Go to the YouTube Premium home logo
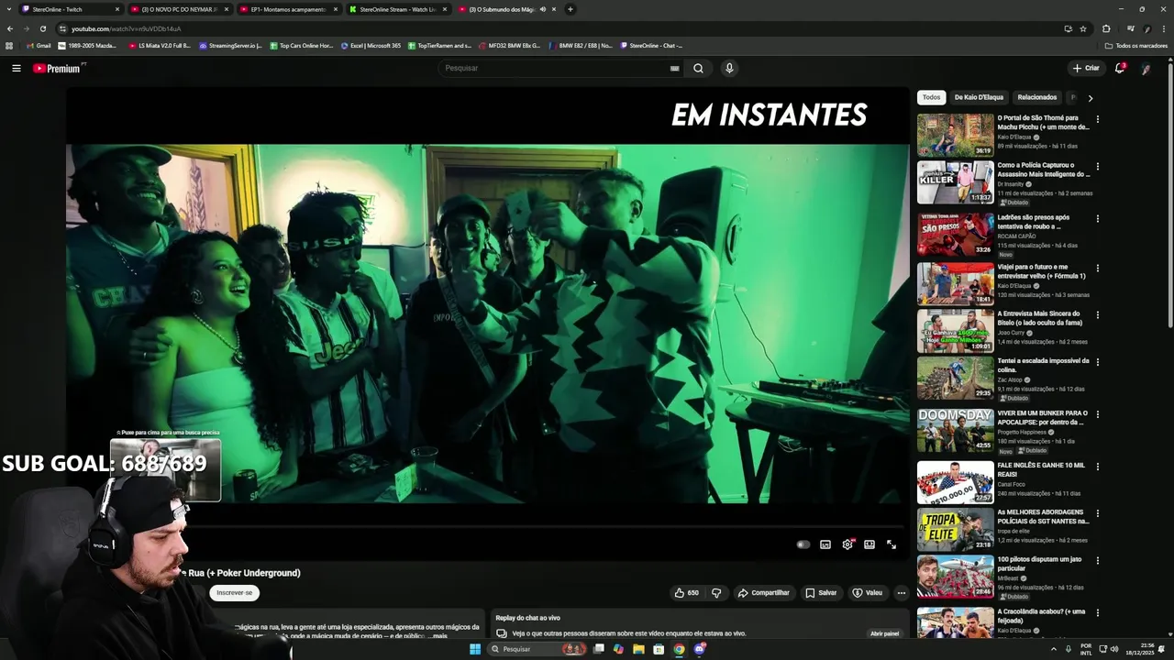Viewport: 1174px width, 660px height. [57, 68]
